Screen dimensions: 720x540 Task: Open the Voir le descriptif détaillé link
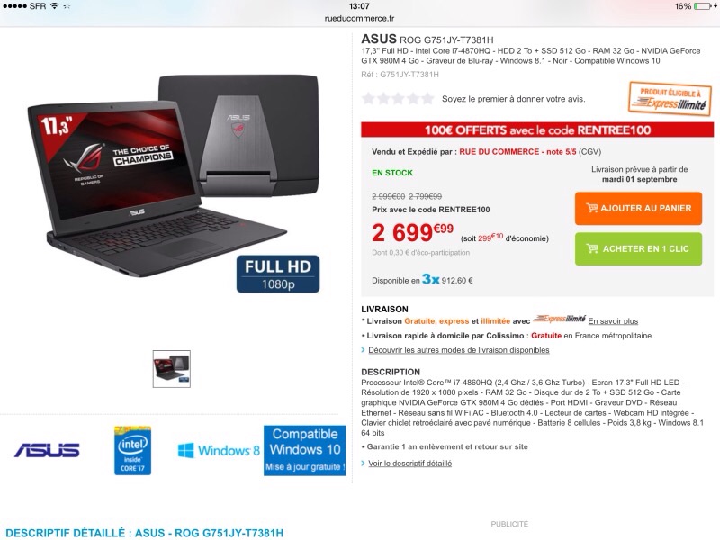410,463
